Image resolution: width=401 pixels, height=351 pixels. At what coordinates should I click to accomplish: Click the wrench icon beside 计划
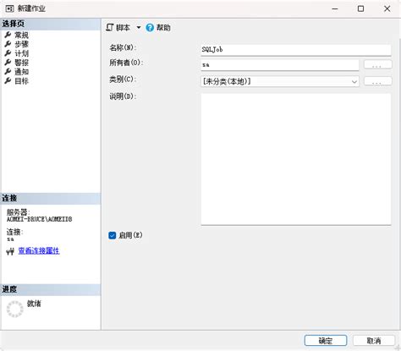(x=8, y=53)
